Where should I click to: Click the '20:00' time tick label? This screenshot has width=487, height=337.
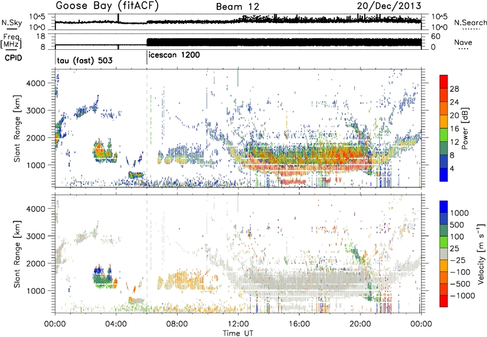click(x=360, y=324)
